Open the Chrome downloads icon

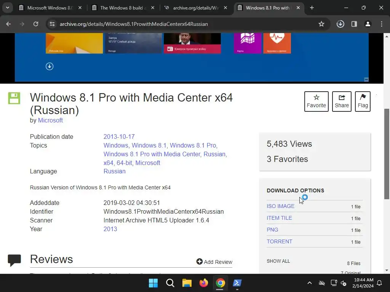point(340,24)
